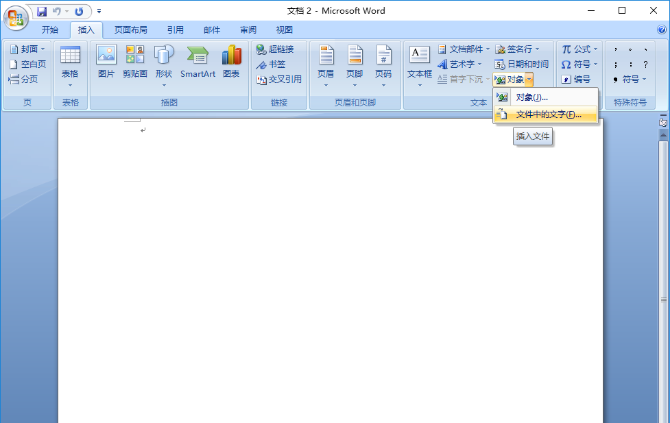Insert a 交叉引用 cross-reference
Image resolution: width=670 pixels, height=423 pixels.
[279, 79]
